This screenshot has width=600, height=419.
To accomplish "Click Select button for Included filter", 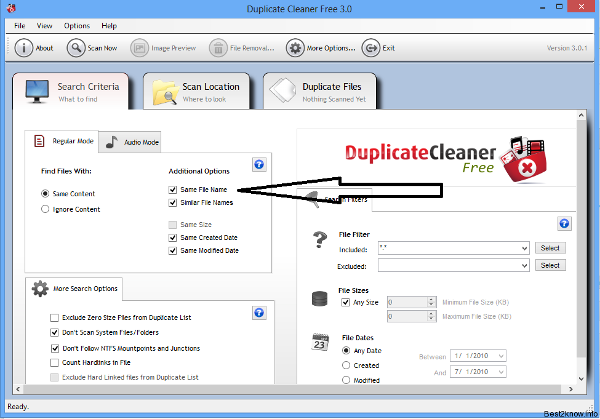I will (x=550, y=248).
